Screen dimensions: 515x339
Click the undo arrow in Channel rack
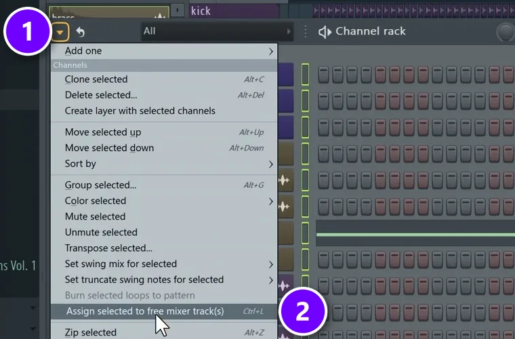click(81, 32)
